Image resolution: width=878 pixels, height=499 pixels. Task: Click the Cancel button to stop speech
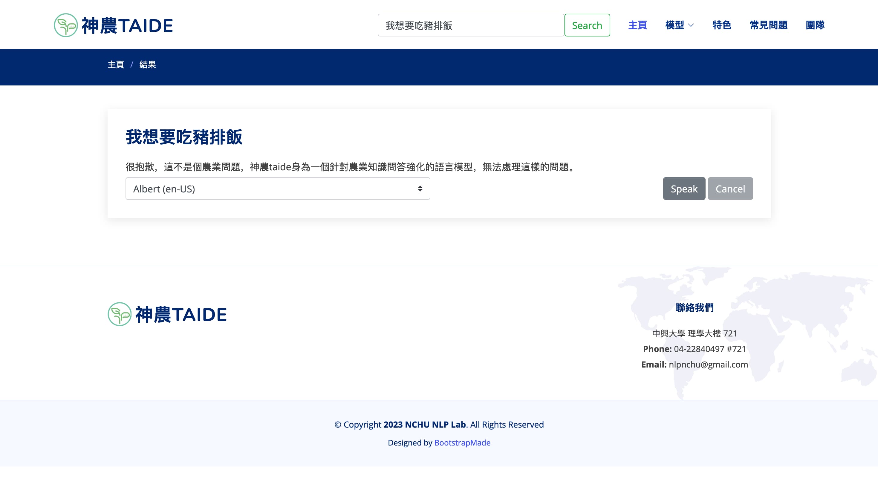pyautogui.click(x=730, y=189)
